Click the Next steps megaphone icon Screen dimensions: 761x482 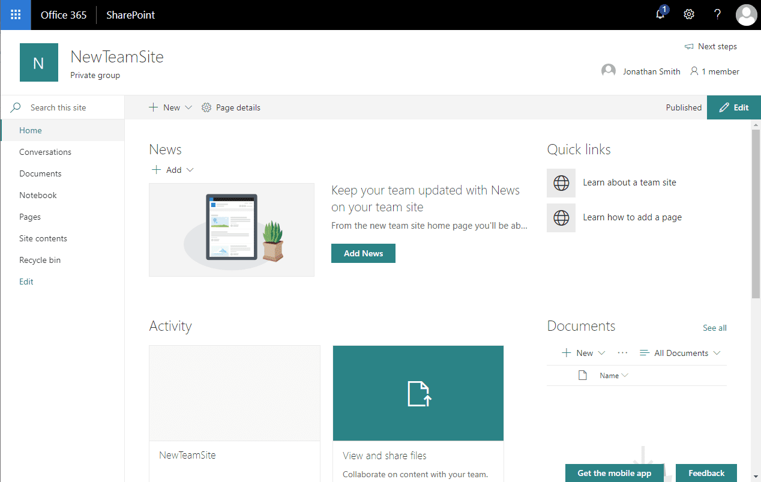689,47
